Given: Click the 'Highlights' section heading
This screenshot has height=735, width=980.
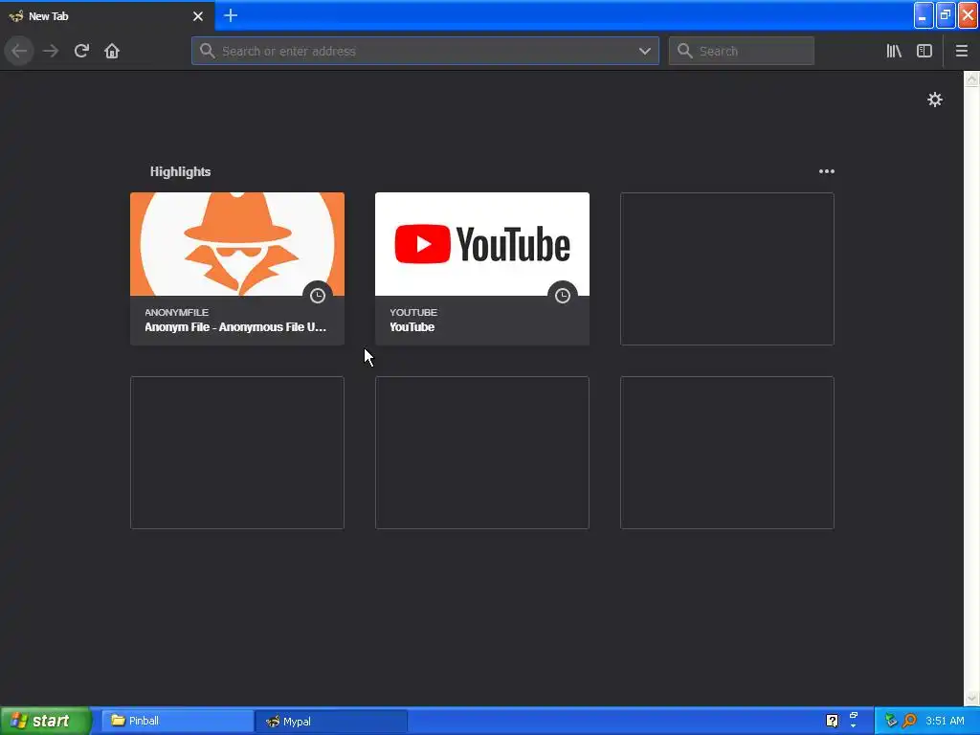Looking at the screenshot, I should [x=180, y=171].
